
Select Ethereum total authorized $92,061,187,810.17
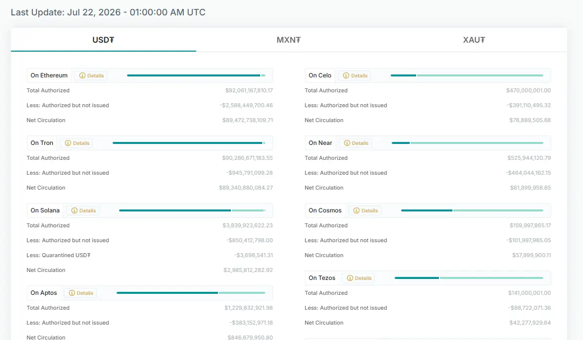point(249,90)
